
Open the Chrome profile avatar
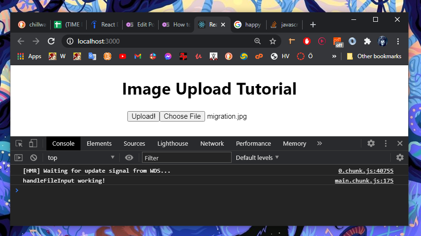coord(382,41)
